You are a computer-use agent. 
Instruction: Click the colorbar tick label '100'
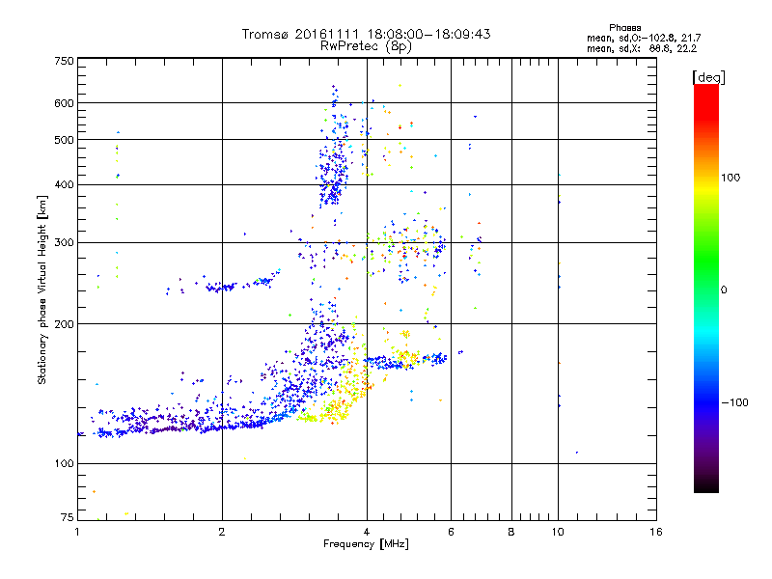point(731,178)
